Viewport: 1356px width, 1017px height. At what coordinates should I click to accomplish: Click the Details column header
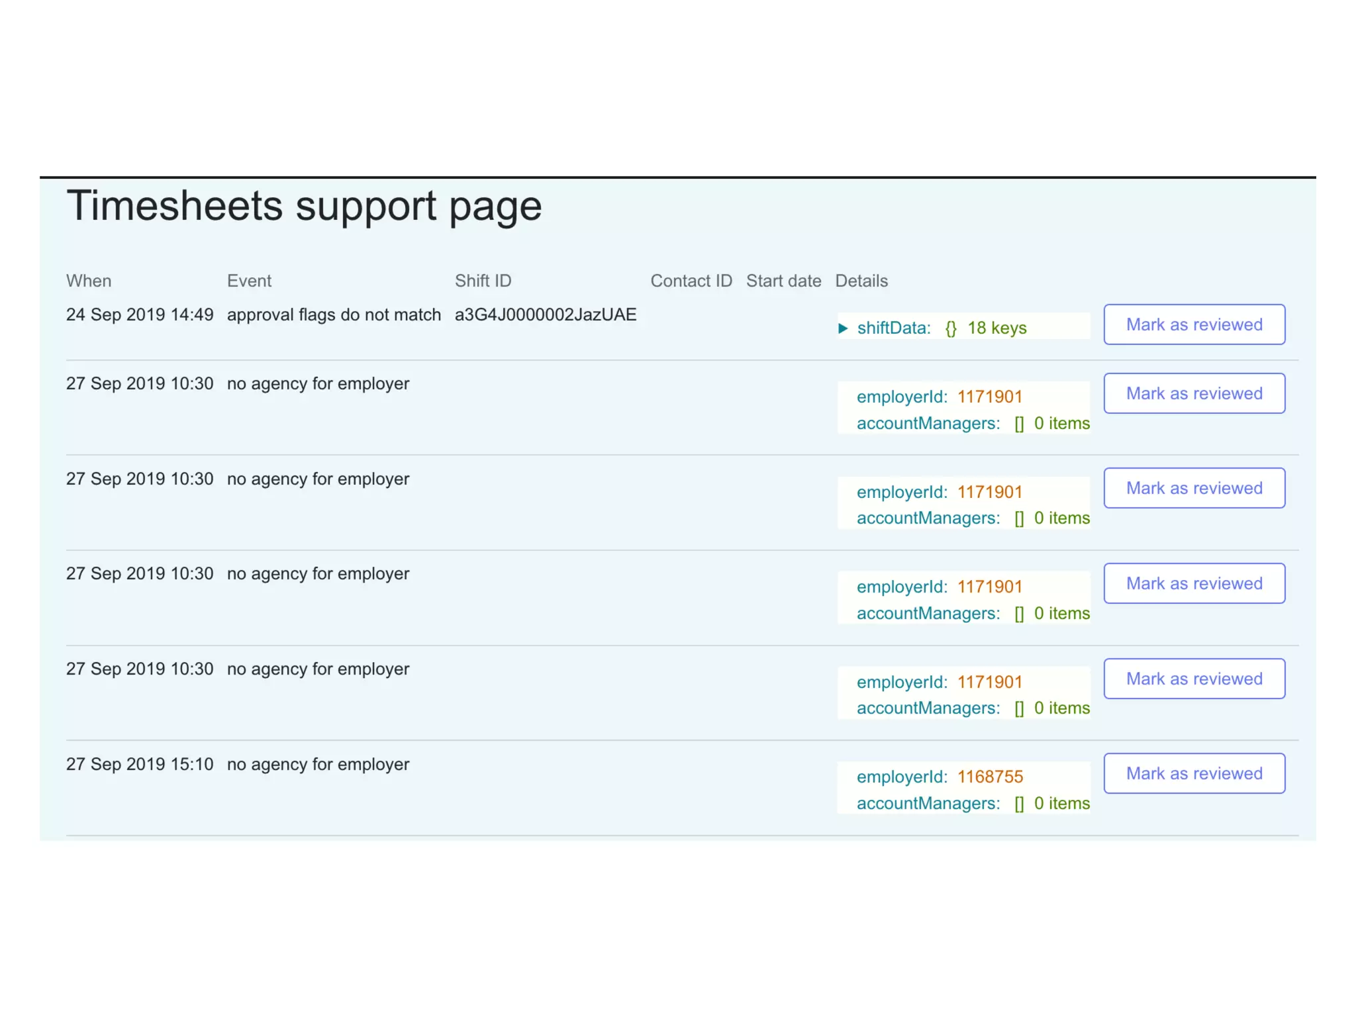pyautogui.click(x=861, y=281)
